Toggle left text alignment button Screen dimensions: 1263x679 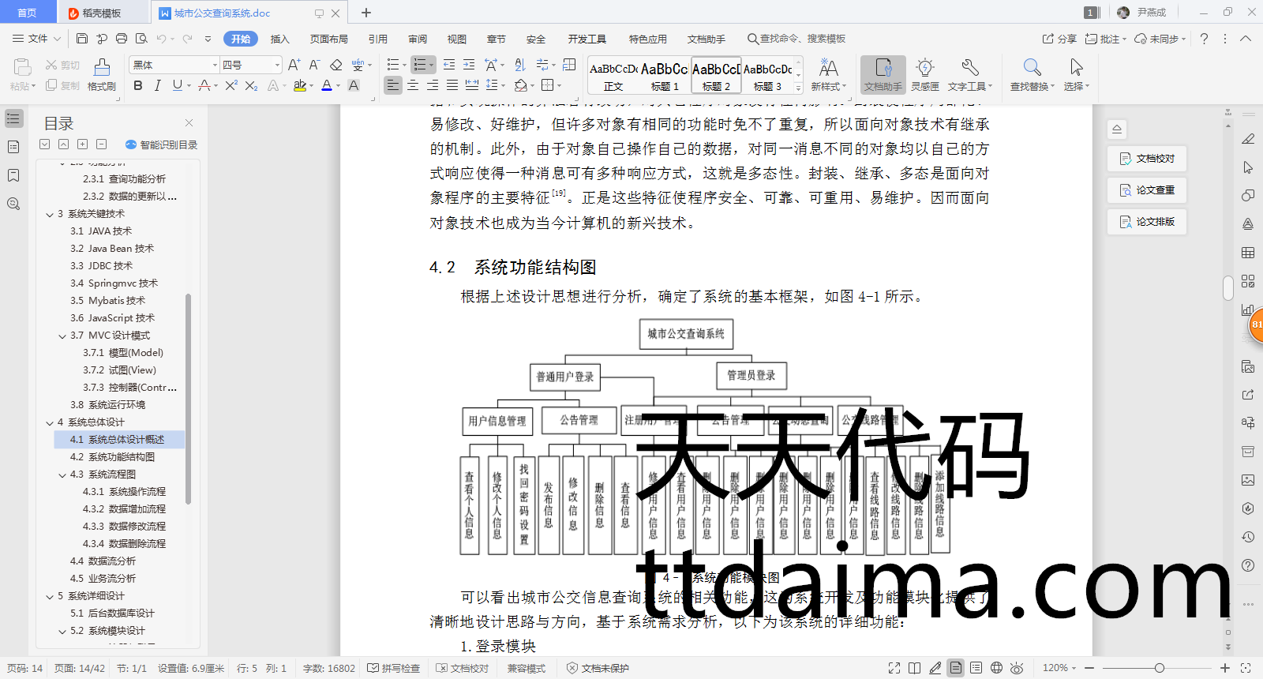(x=392, y=85)
